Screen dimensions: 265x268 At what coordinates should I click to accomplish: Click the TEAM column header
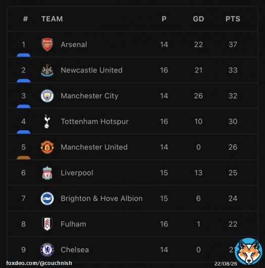tap(52, 19)
